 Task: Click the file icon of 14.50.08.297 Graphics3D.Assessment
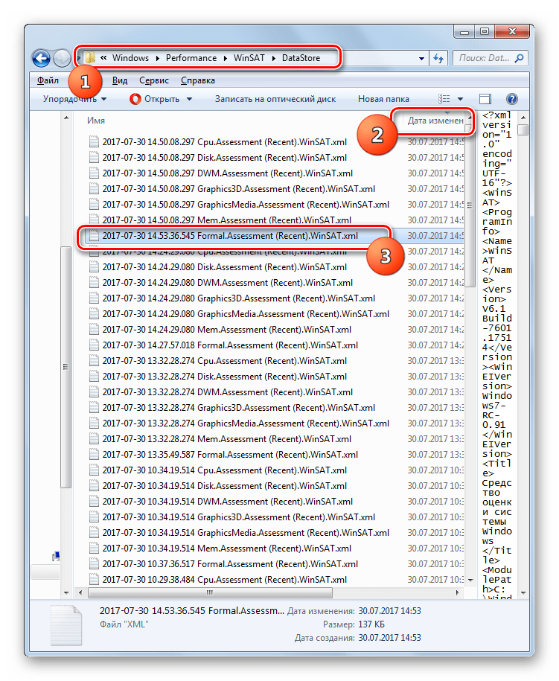94,189
